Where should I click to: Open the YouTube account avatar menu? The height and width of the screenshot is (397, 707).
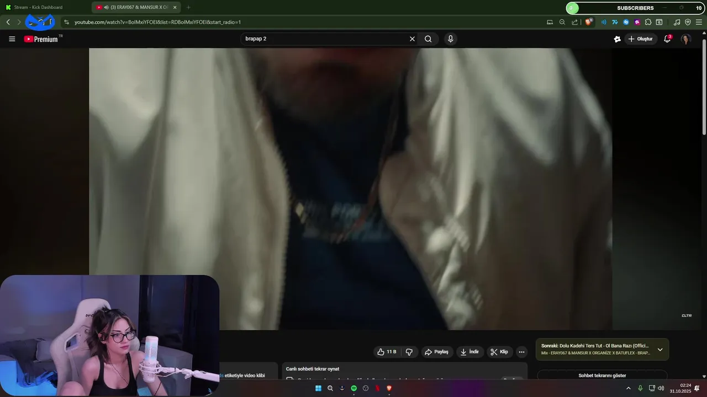[686, 39]
